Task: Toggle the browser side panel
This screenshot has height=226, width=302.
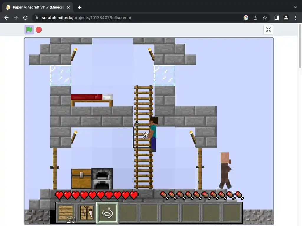Action: pos(277,18)
